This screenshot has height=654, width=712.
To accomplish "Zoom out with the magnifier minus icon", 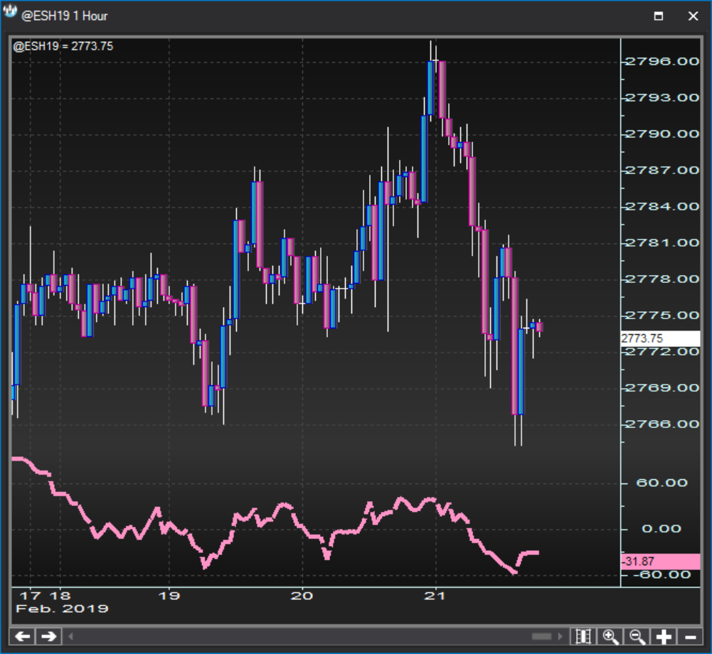I will tap(637, 636).
